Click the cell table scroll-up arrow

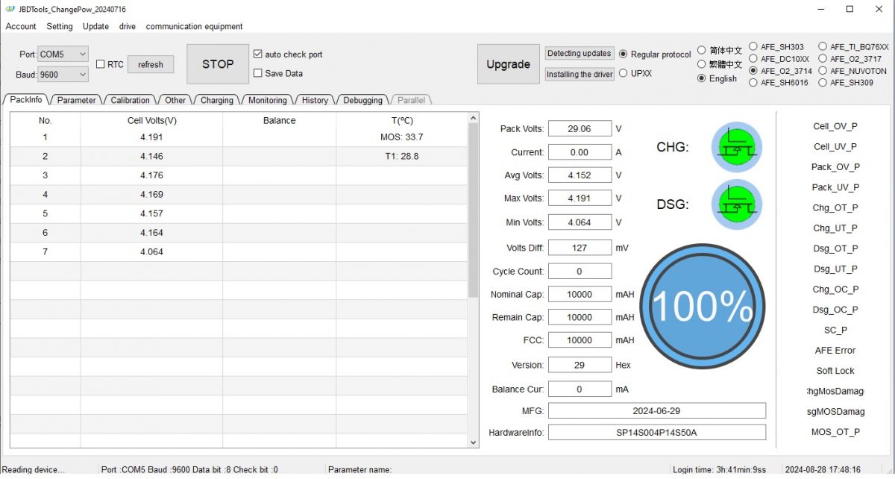(x=473, y=118)
